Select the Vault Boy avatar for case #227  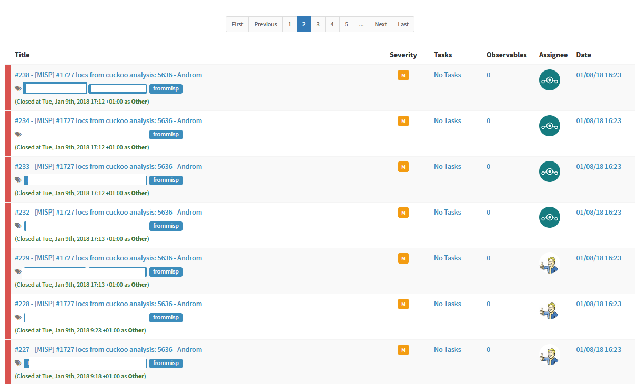pos(549,356)
